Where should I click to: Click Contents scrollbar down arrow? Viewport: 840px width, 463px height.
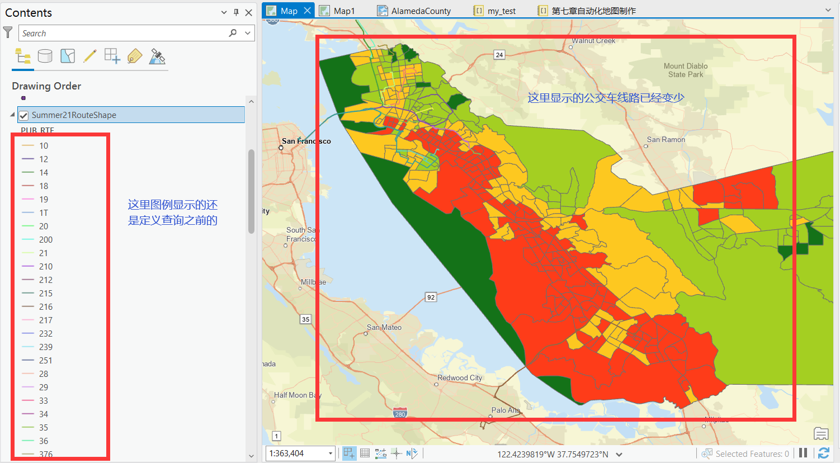coord(251,456)
